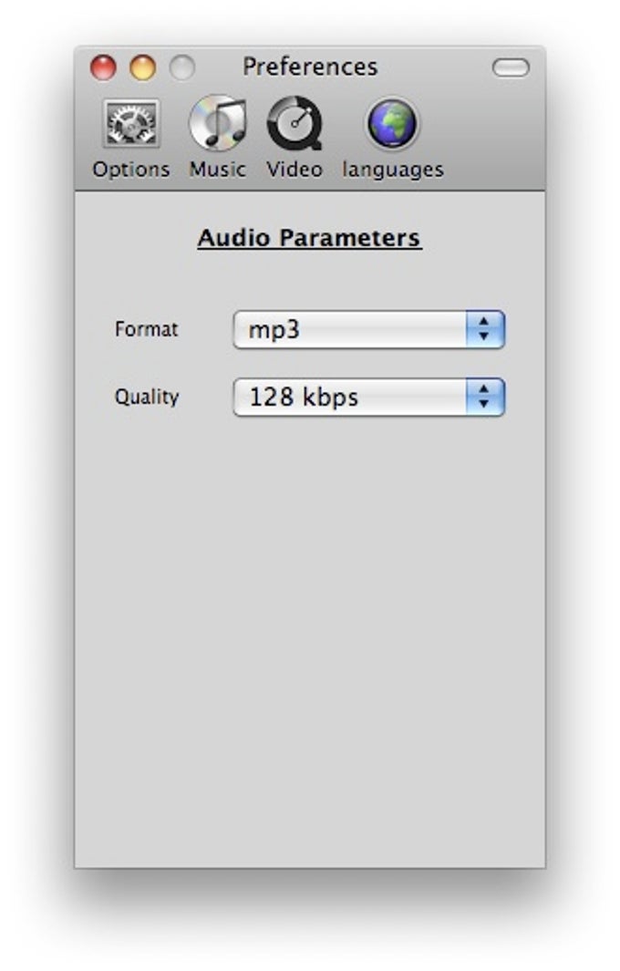Image resolution: width=620 pixels, height=971 pixels.
Task: Click the Preferences window title
Action: (310, 67)
